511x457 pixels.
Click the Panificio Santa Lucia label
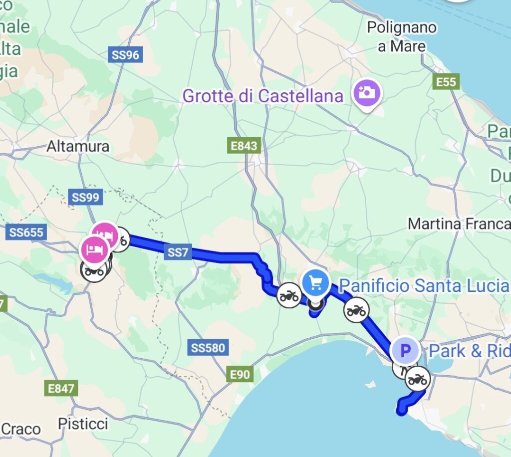tap(424, 286)
